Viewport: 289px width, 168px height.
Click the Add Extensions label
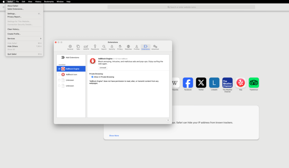point(73,58)
